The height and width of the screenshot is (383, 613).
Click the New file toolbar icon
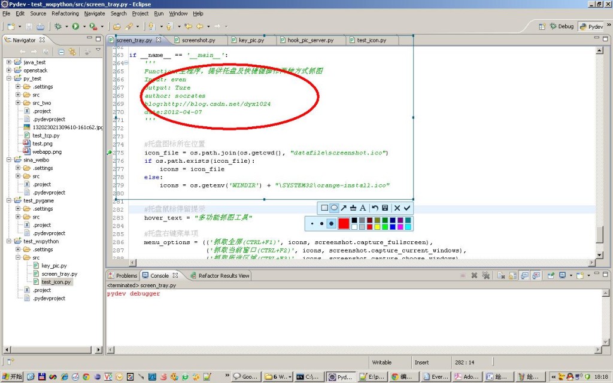11,26
